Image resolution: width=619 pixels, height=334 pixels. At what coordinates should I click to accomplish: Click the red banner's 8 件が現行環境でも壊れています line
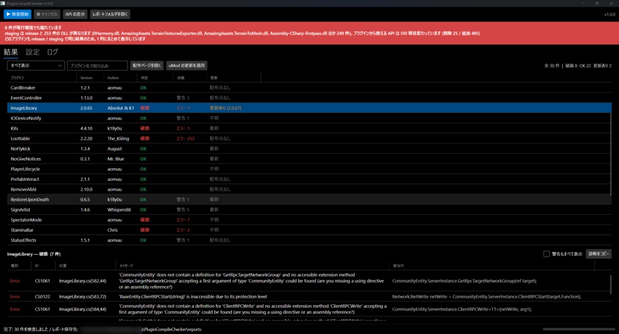(x=33, y=28)
